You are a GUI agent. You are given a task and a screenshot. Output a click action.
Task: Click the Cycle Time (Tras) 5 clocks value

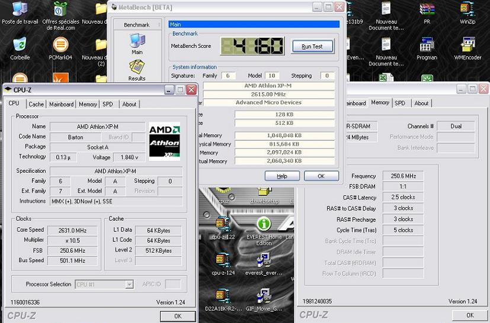403,230
